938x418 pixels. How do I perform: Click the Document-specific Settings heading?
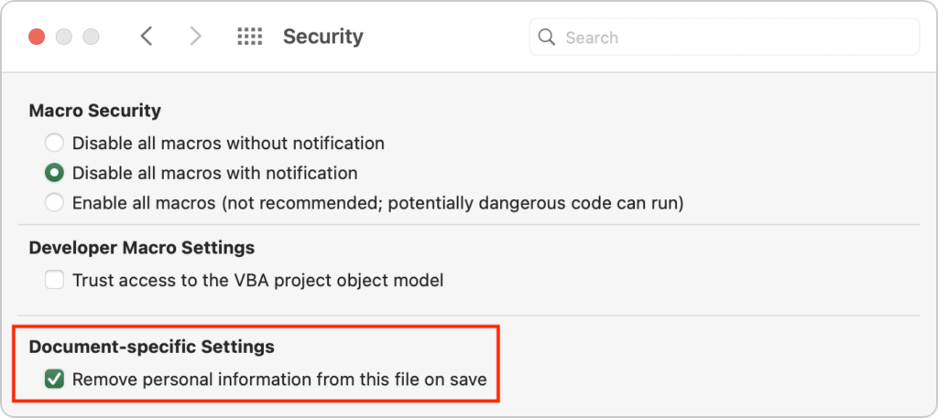coord(152,347)
